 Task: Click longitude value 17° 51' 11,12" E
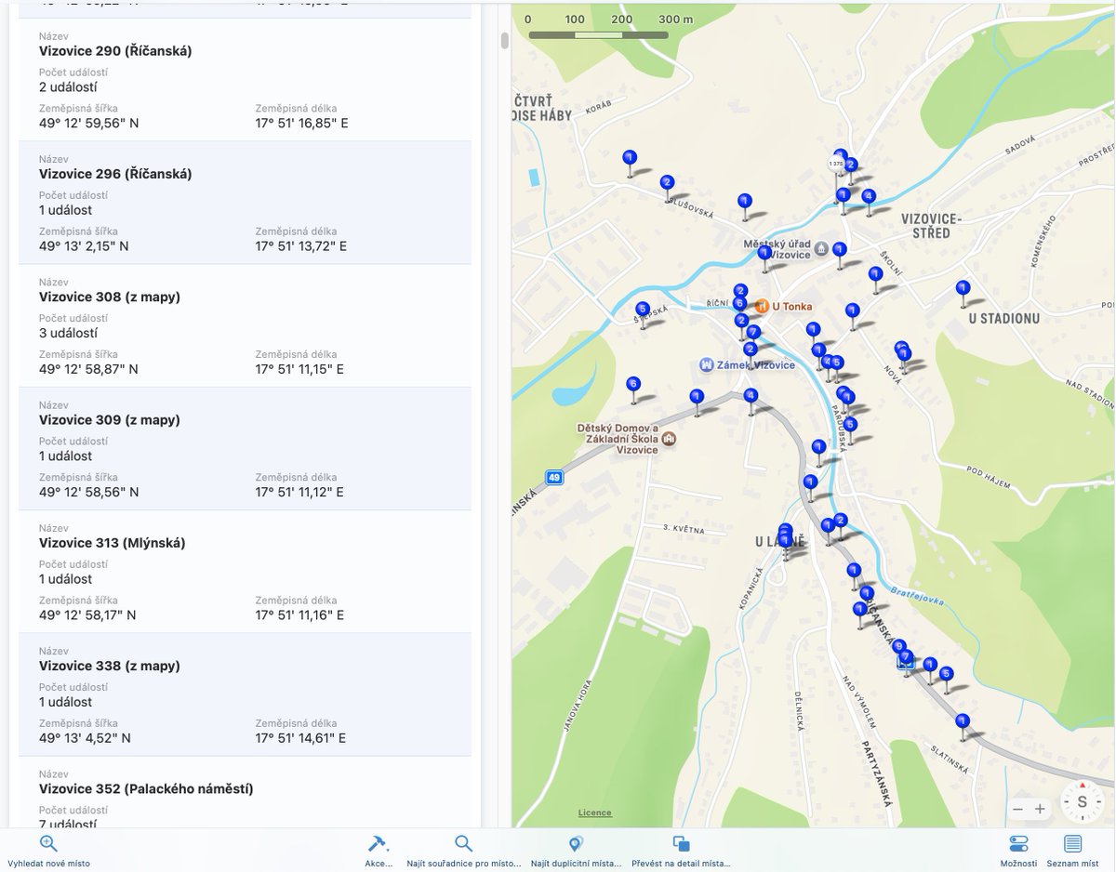click(x=299, y=492)
